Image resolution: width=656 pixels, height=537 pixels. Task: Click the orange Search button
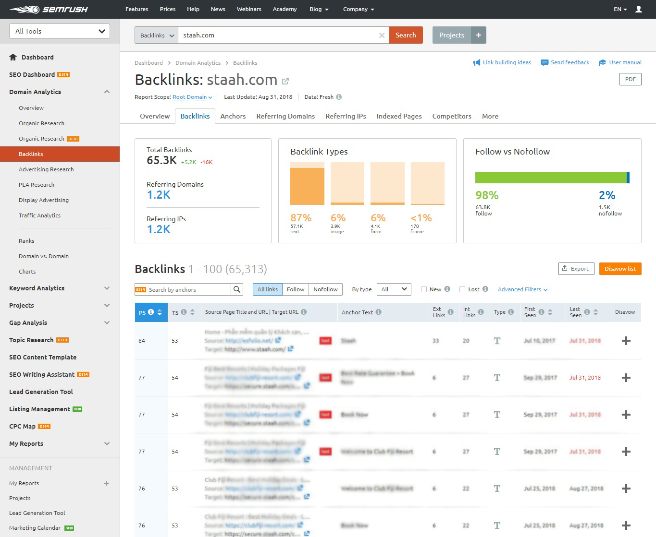point(406,35)
